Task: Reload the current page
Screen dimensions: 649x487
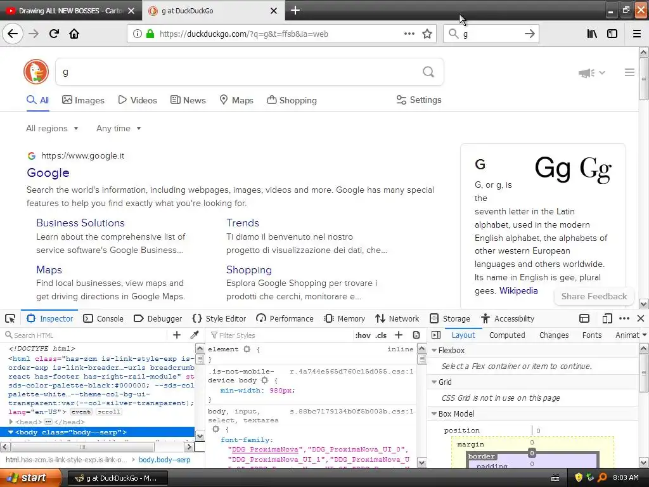Action: (54, 34)
